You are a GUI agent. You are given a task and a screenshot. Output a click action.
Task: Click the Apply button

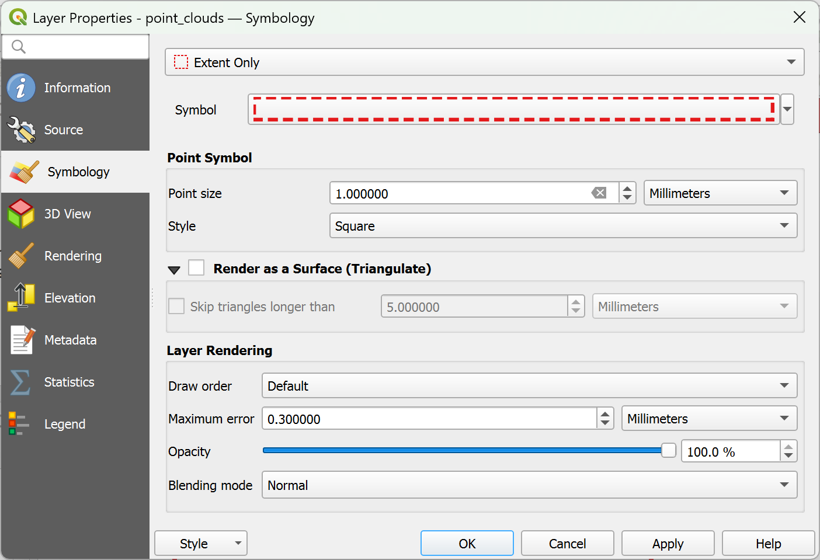click(668, 543)
